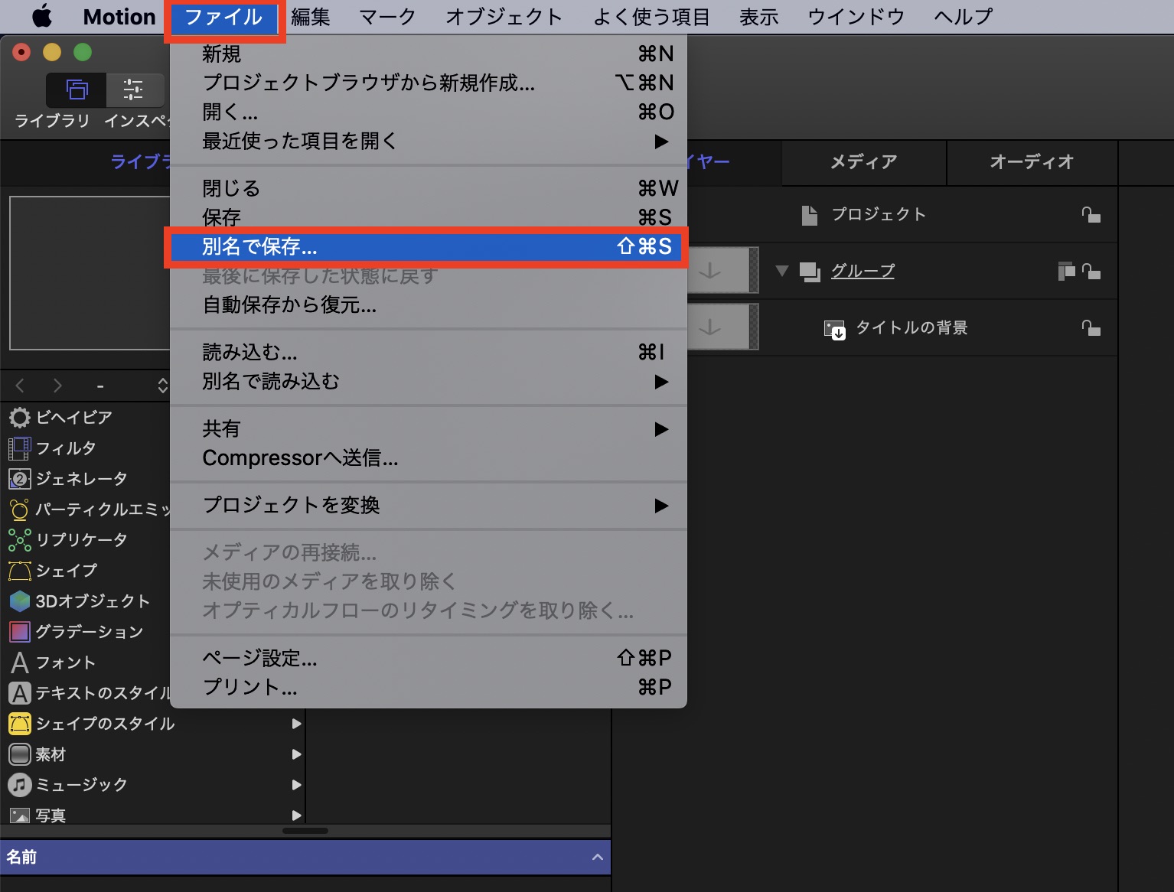
Task: Choose 読み込む… from the File menu
Action: (429, 353)
